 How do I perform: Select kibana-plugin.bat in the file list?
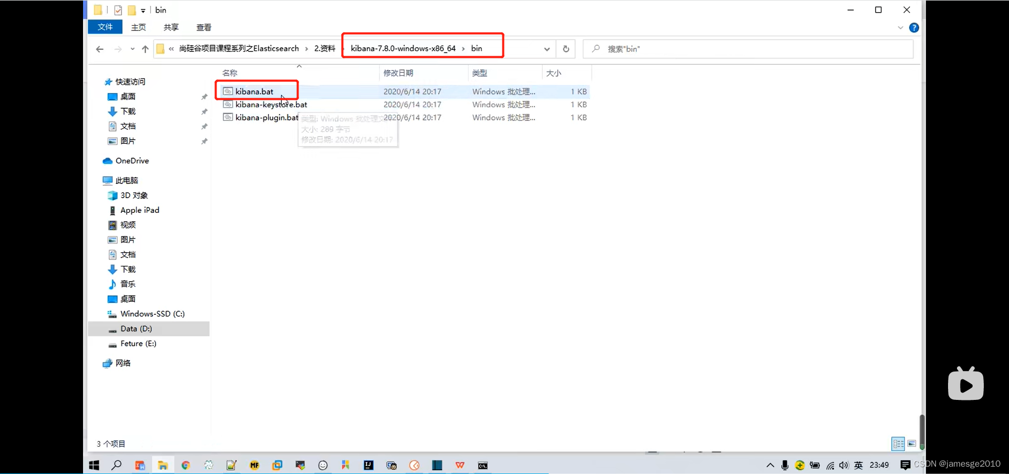(x=267, y=117)
